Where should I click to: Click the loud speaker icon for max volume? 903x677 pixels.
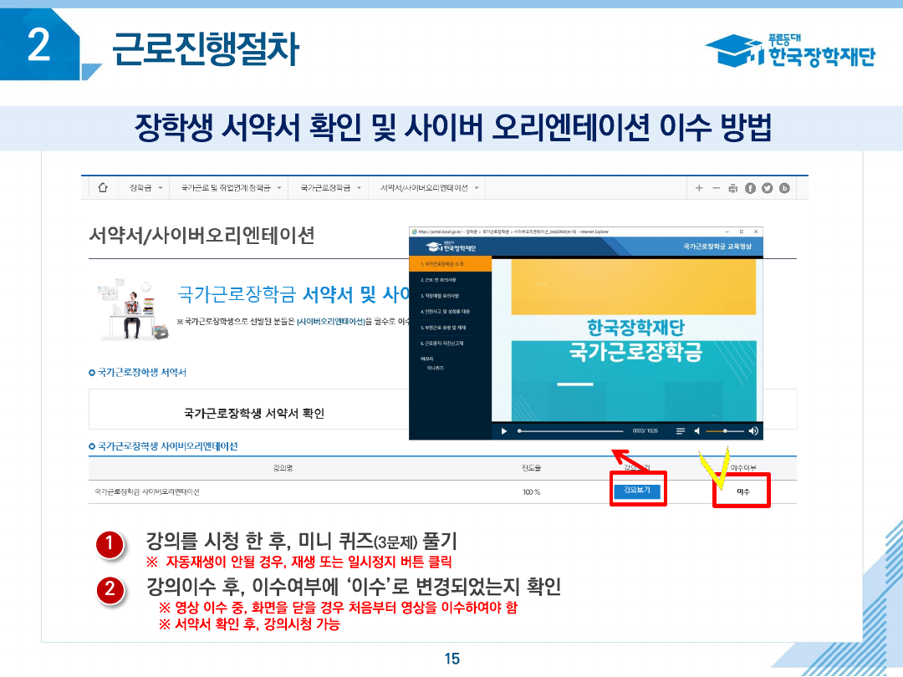[x=752, y=431]
